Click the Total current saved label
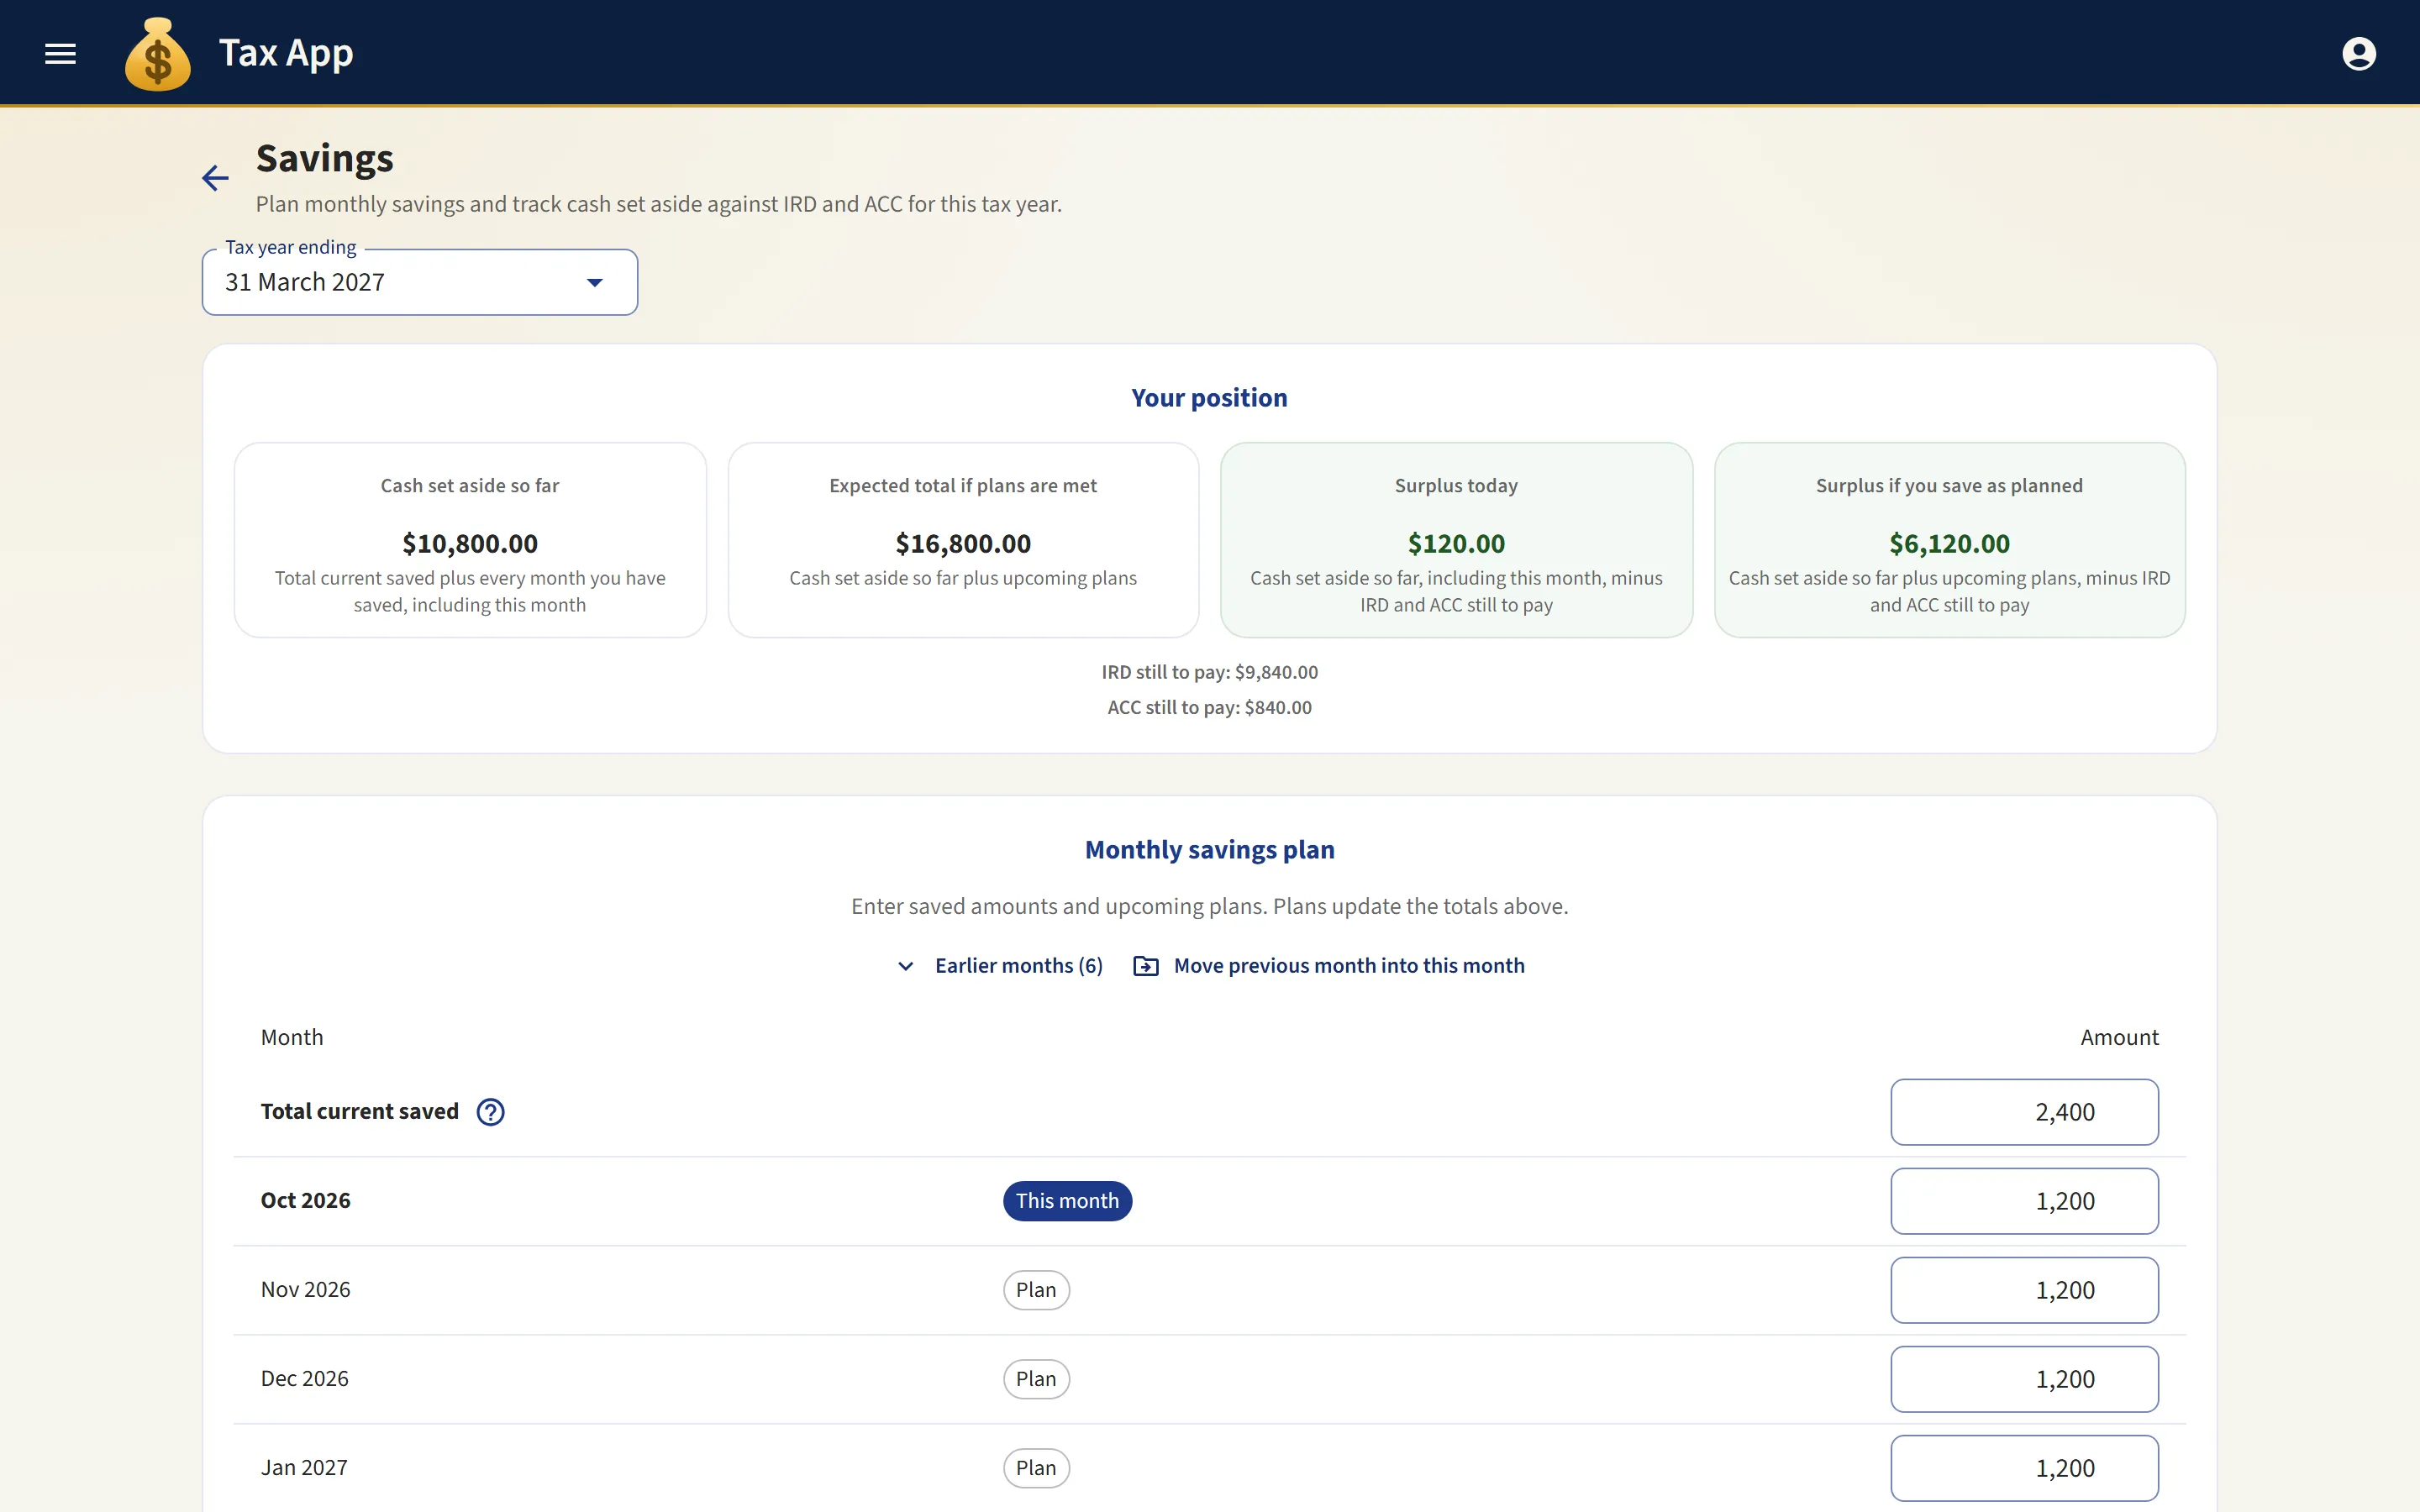This screenshot has width=2420, height=1512. click(360, 1112)
